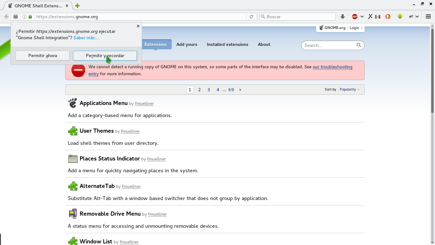Click the plugin block icon in address bar
Screen dimensions: 435x245
click(x=15, y=17)
